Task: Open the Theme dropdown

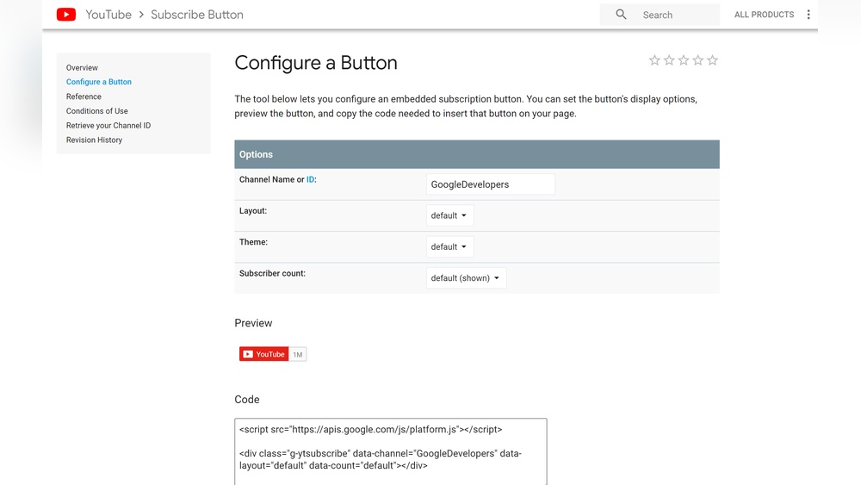Action: (449, 246)
